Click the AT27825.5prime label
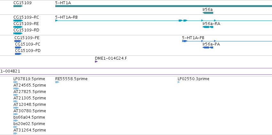Viewport: 272px width, 135px height. click(x=30, y=92)
